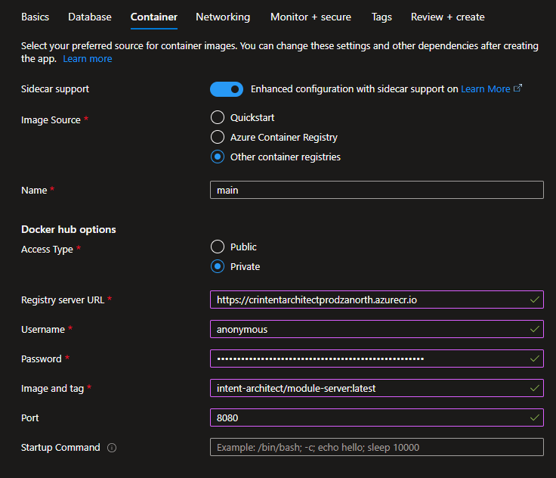Choose Azure Container Registry option
Image resolution: width=556 pixels, height=478 pixels.
click(218, 137)
